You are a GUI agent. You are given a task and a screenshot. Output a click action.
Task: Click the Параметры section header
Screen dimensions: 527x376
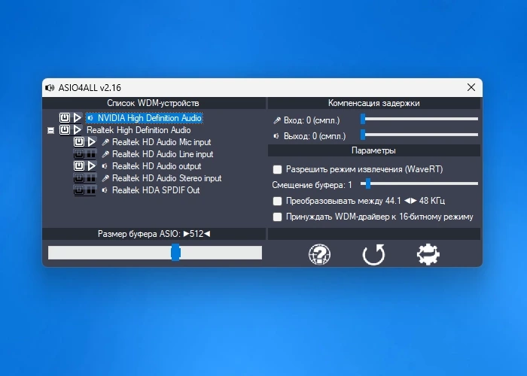coord(373,150)
